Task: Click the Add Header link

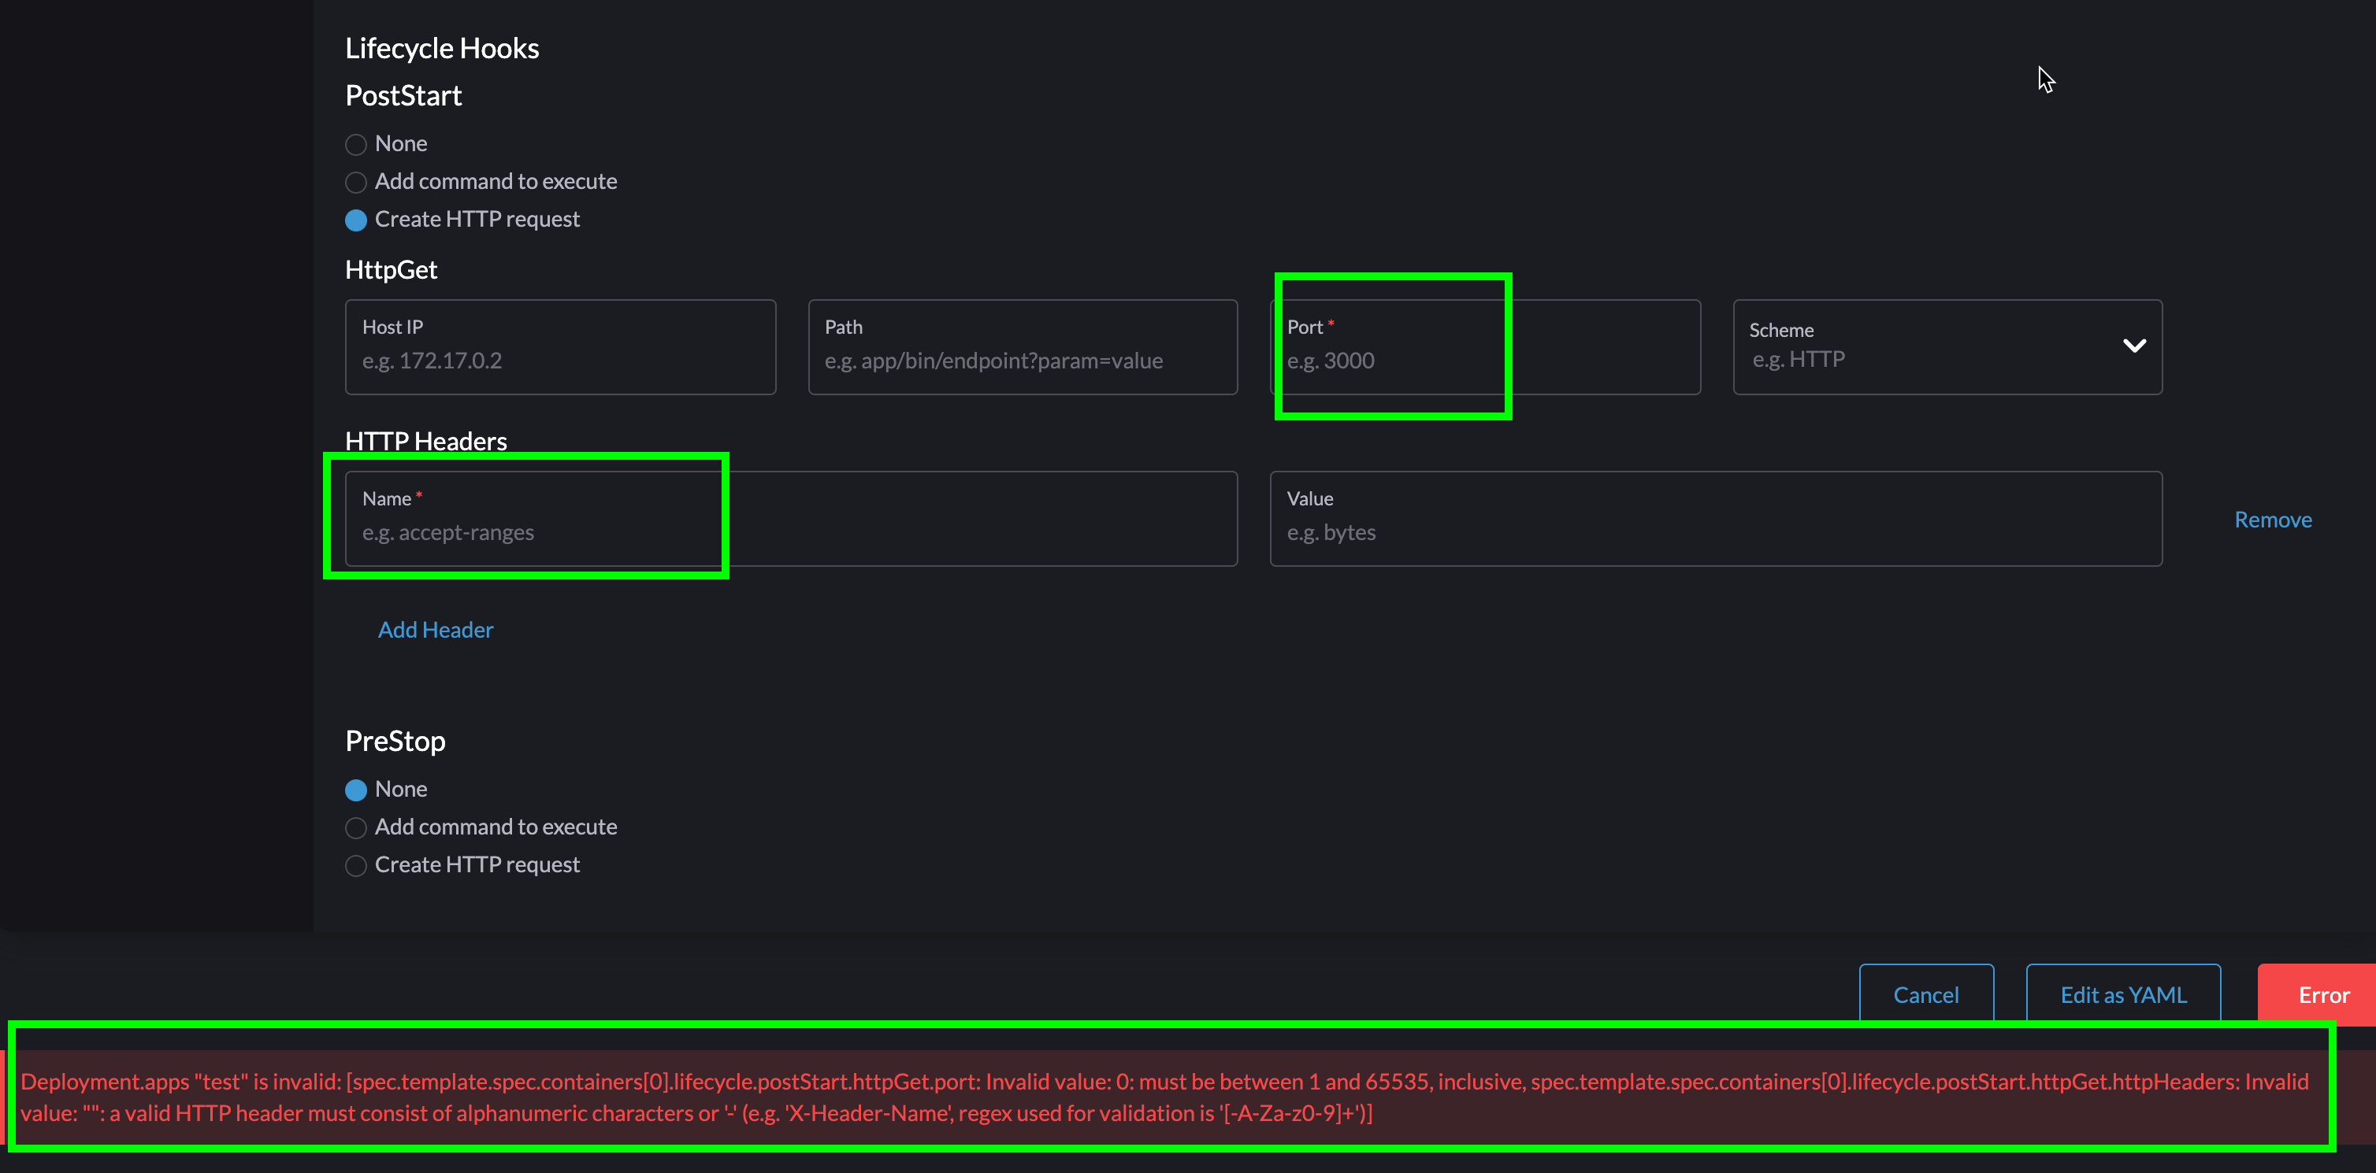Action: click(434, 629)
